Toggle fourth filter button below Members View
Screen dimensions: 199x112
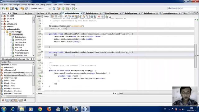[21, 100]
